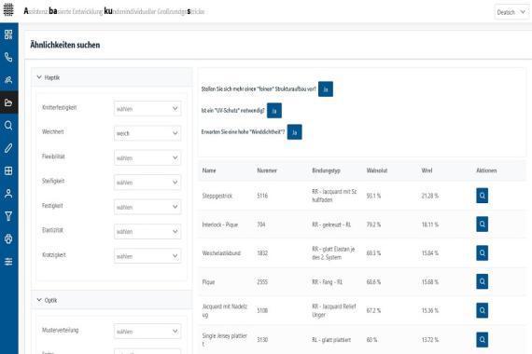Click the Ähnlichkeiten suchen heading

(64, 45)
